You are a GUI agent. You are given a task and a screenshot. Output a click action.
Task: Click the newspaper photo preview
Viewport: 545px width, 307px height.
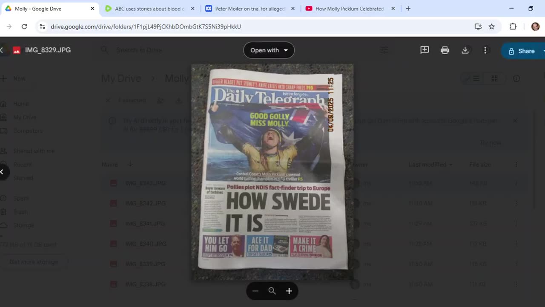(272, 172)
